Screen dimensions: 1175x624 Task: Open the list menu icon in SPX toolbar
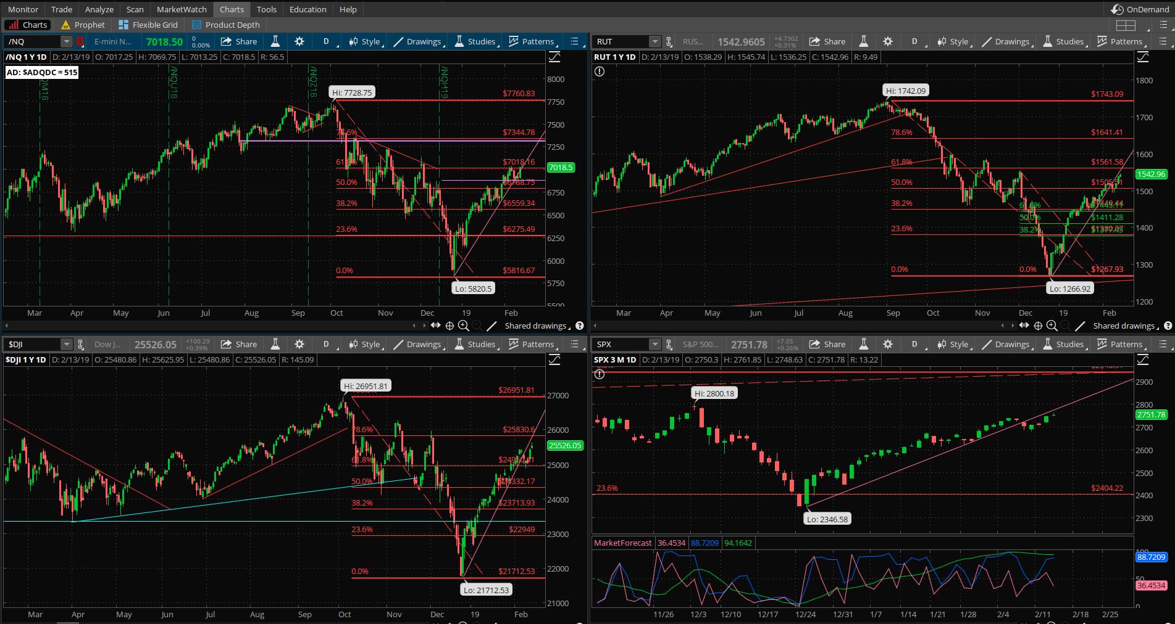pos(1163,344)
